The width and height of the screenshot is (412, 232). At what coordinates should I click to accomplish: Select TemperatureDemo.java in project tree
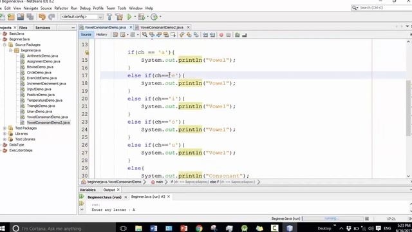tap(44, 101)
